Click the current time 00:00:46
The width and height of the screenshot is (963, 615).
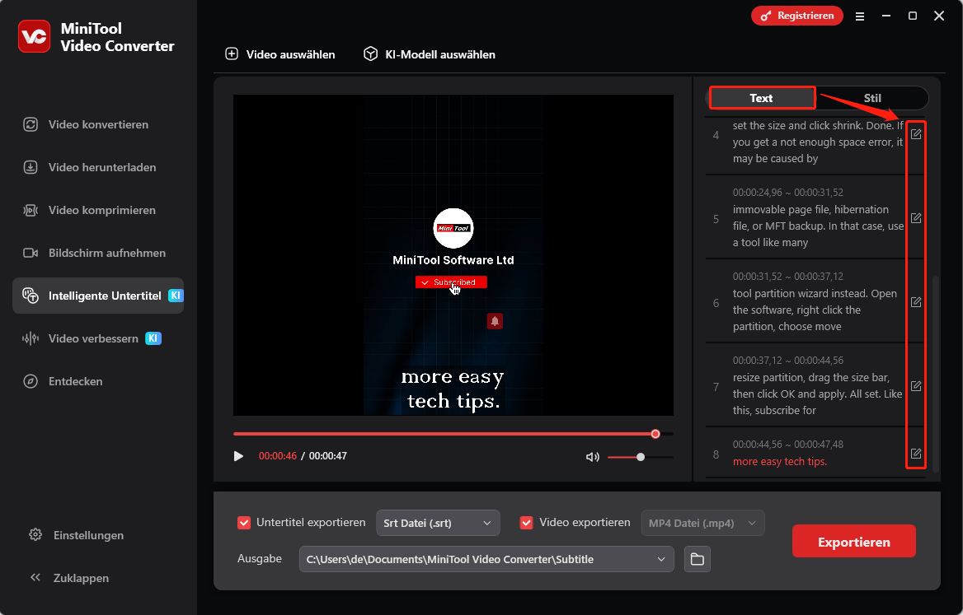pyautogui.click(x=278, y=456)
